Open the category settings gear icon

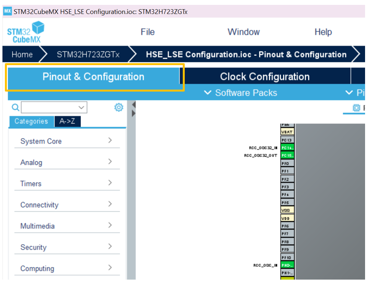click(x=119, y=107)
